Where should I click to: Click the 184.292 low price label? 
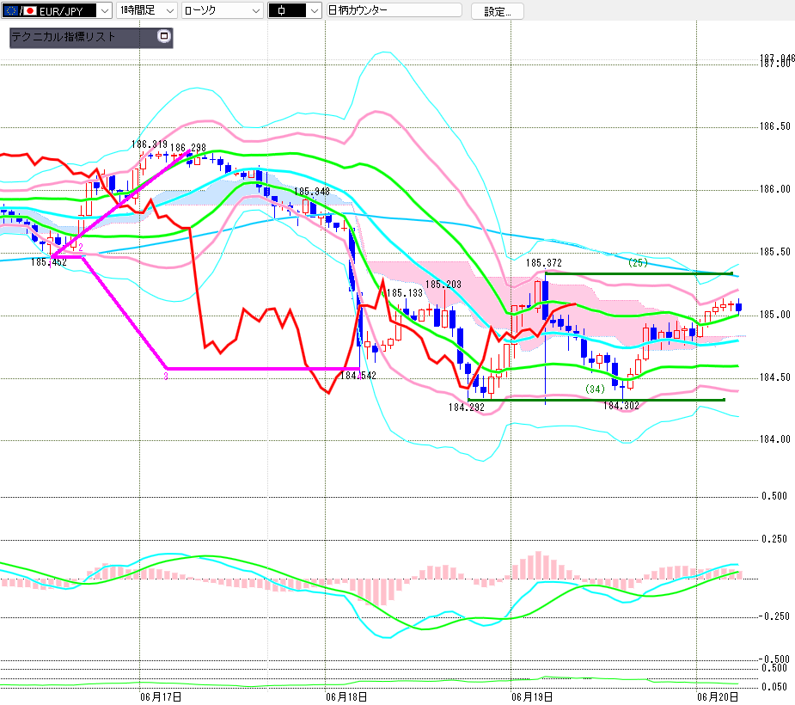coord(467,408)
